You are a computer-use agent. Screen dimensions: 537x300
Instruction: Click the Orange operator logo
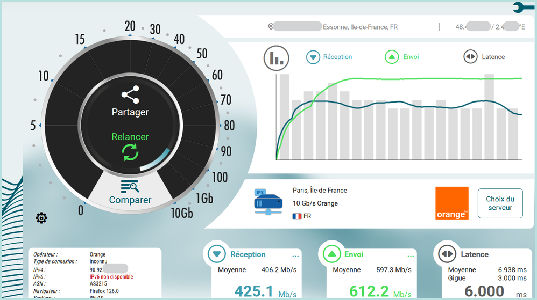click(451, 203)
